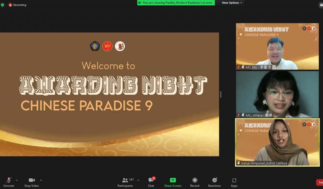
Task: Open the Chat panel
Action: [x=151, y=182]
